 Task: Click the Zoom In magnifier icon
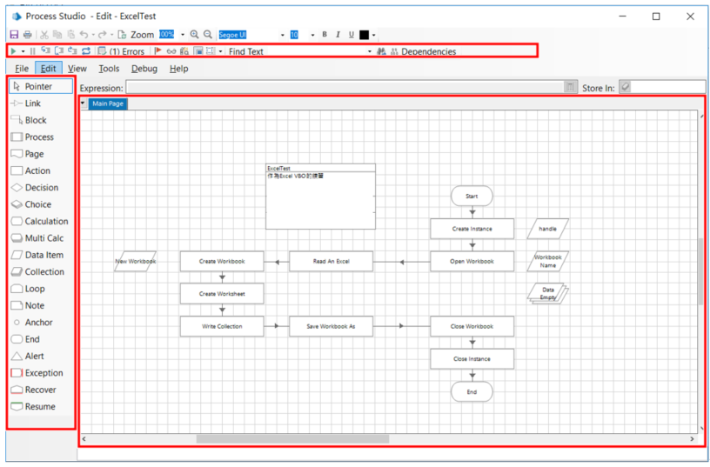point(195,35)
